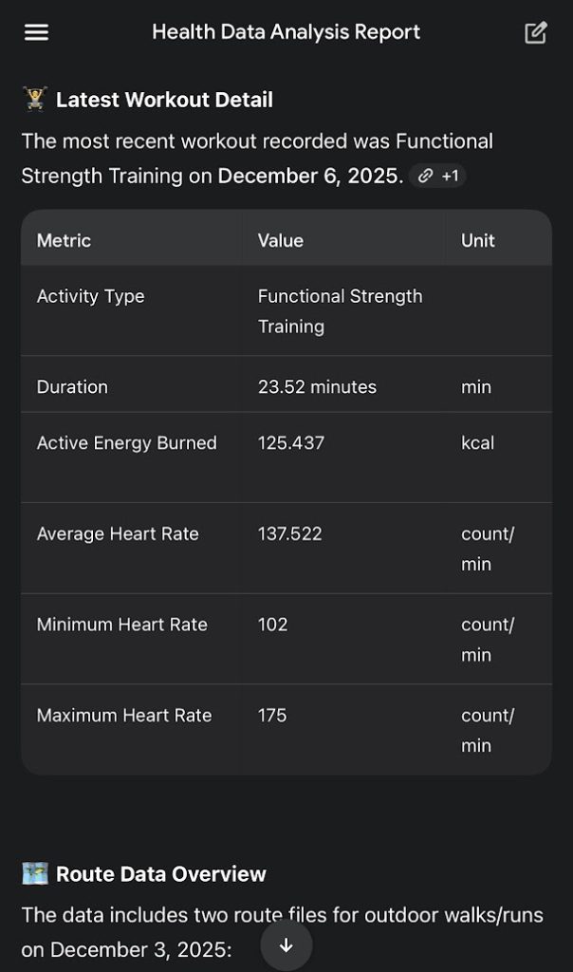Tap the map emoji beside Route Data
This screenshot has width=573, height=972.
point(35,874)
